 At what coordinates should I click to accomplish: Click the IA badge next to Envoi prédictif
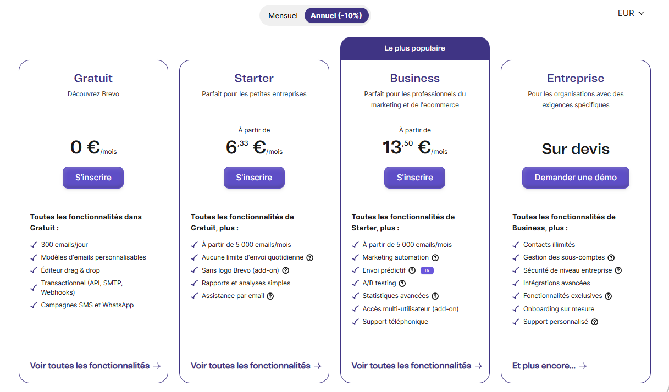tap(427, 270)
